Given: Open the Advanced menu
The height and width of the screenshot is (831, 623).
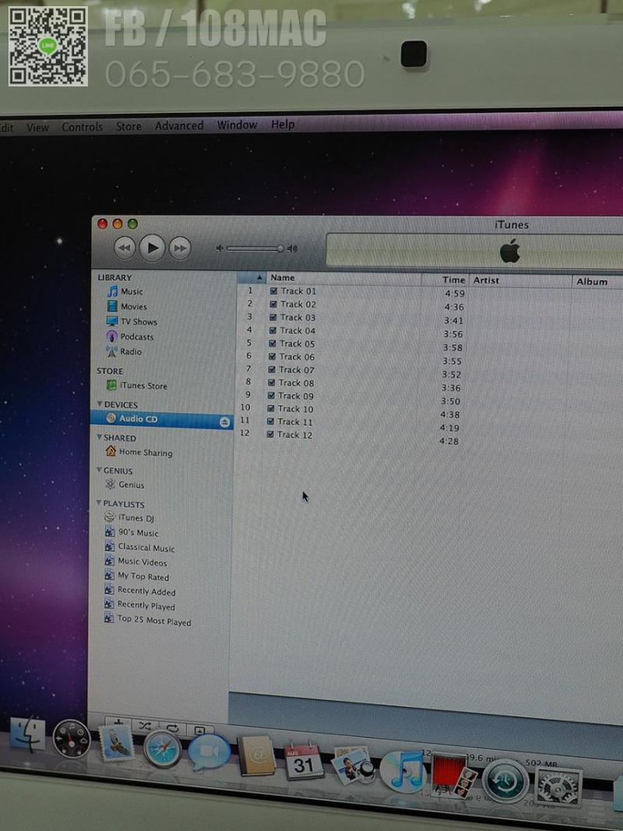Looking at the screenshot, I should coord(179,125).
